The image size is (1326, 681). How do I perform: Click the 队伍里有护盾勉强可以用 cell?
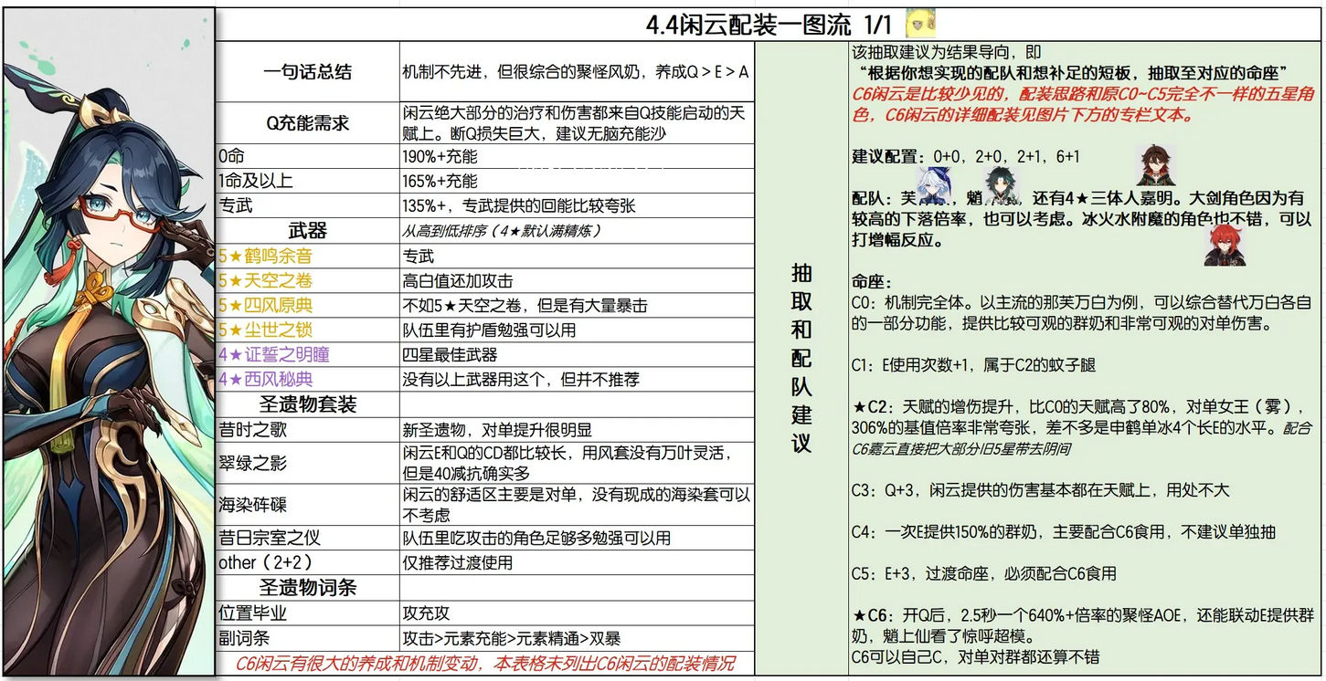coord(577,330)
